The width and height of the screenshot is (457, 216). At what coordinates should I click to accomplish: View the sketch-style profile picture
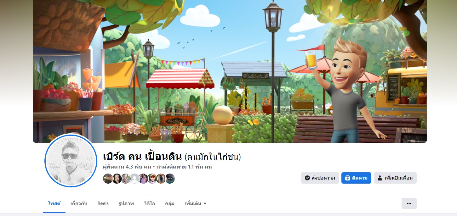pos(71,160)
